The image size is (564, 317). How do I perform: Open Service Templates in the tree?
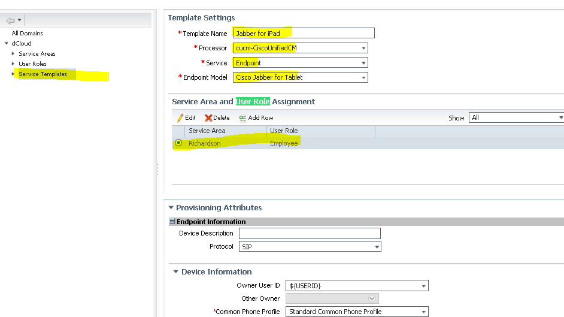(43, 74)
